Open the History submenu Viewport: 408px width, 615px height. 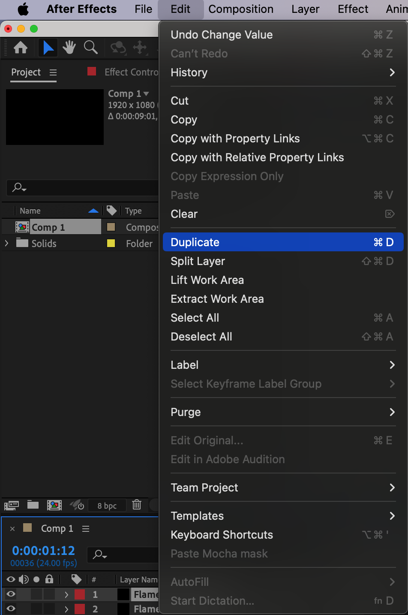tap(282, 72)
